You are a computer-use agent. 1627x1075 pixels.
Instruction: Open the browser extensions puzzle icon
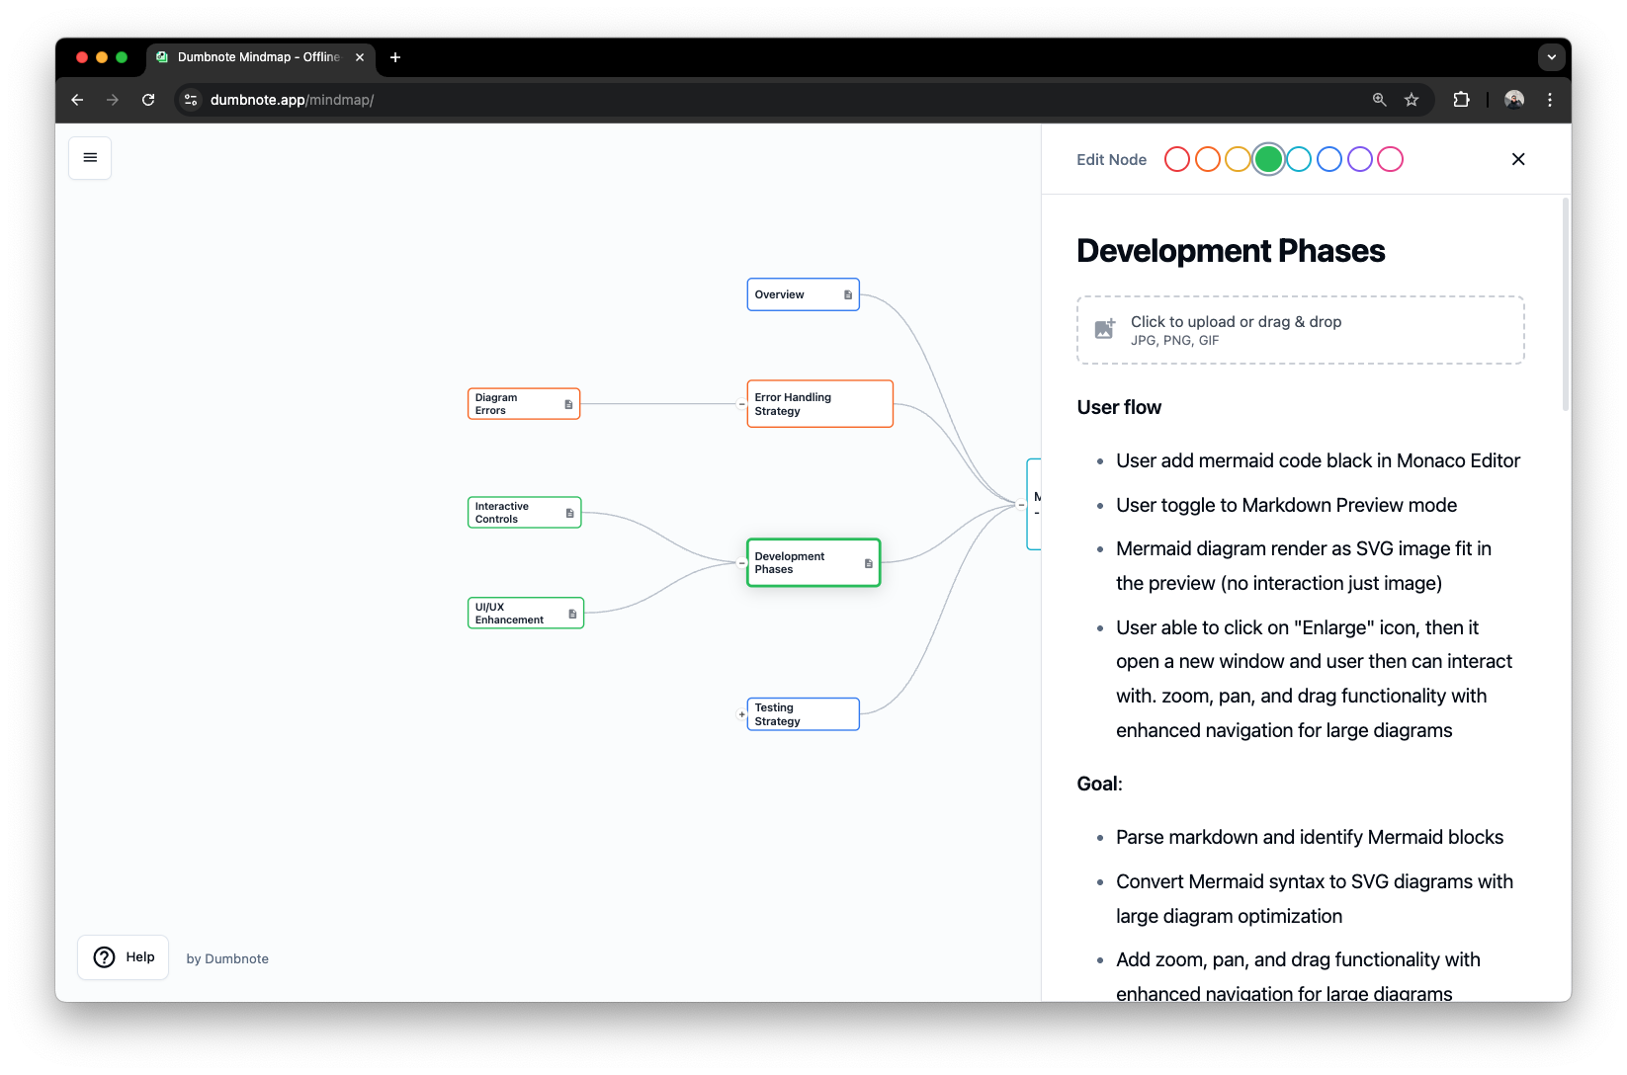[1461, 100]
